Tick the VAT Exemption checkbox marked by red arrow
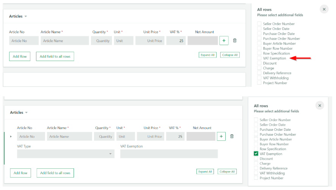Viewport: 336px width, 190px height. click(x=259, y=58)
